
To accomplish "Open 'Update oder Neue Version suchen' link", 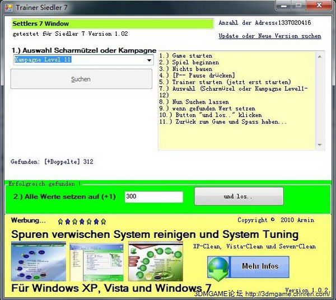I will coord(269,36).
